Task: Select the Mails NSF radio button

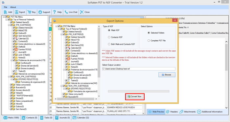Action: coord(109,30)
